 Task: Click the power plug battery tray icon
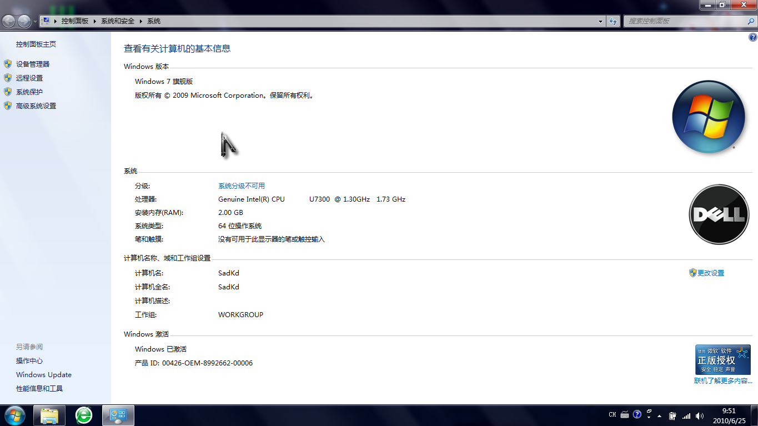673,415
